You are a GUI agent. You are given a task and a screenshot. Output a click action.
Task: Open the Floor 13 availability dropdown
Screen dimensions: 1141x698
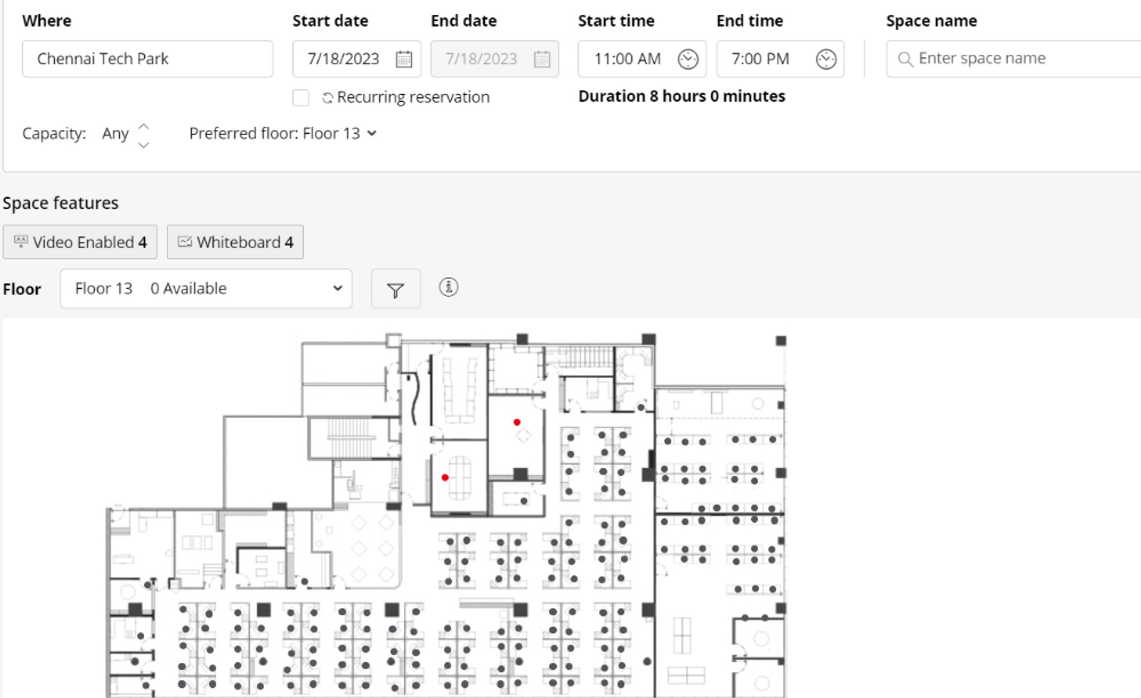206,289
